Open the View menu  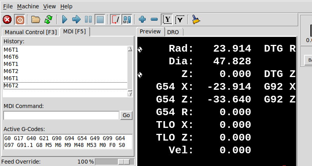click(x=50, y=7)
